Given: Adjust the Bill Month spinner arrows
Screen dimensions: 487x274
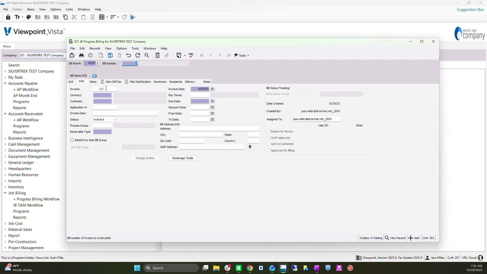Looking at the screenshot, I should click(97, 63).
